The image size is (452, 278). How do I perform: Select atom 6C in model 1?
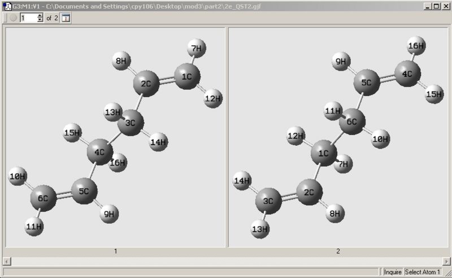pyautogui.click(x=44, y=198)
